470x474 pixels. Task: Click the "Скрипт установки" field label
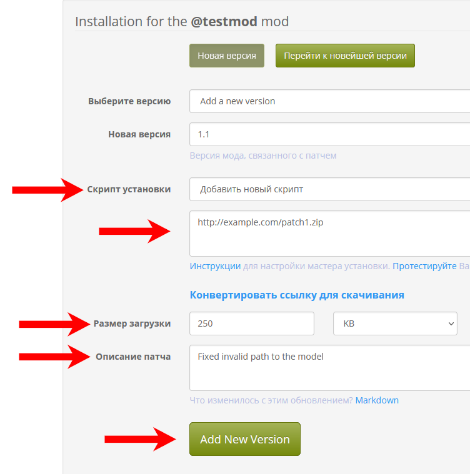pyautogui.click(x=129, y=189)
